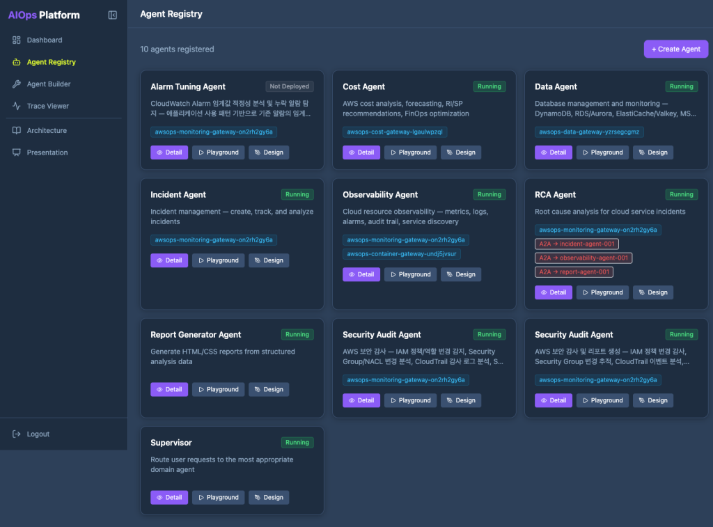
Task: Click the Create Agent button
Action: (675, 49)
